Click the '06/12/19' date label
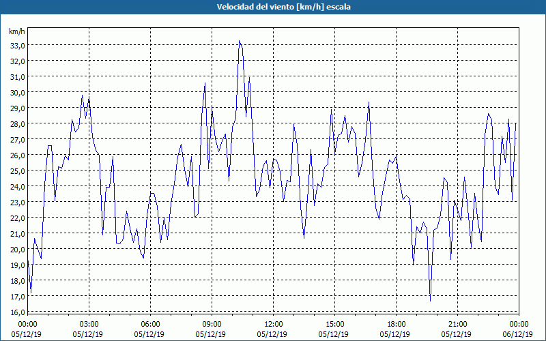This screenshot has height=341, width=546. point(517,334)
